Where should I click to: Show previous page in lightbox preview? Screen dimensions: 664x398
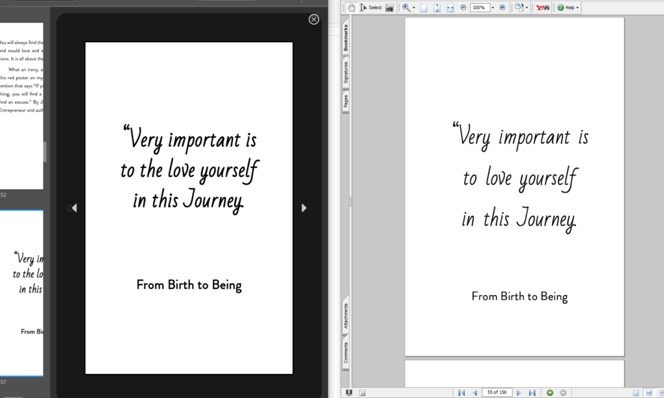(x=74, y=208)
